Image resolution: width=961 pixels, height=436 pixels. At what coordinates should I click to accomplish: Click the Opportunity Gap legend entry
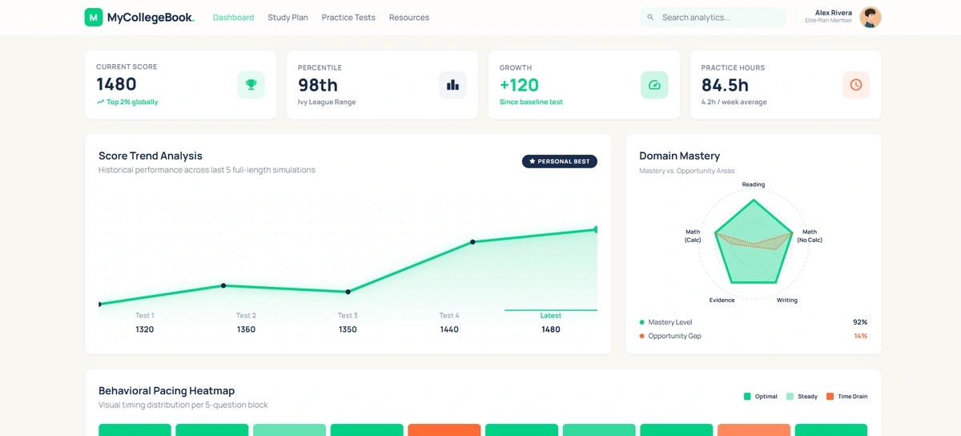click(674, 336)
